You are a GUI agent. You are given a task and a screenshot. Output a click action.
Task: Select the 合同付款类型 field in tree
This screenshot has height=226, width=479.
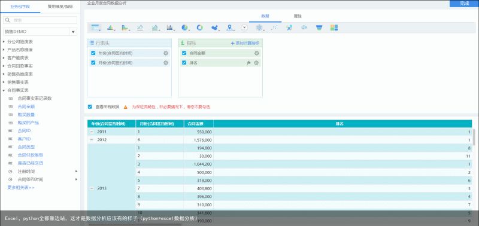click(x=31, y=155)
